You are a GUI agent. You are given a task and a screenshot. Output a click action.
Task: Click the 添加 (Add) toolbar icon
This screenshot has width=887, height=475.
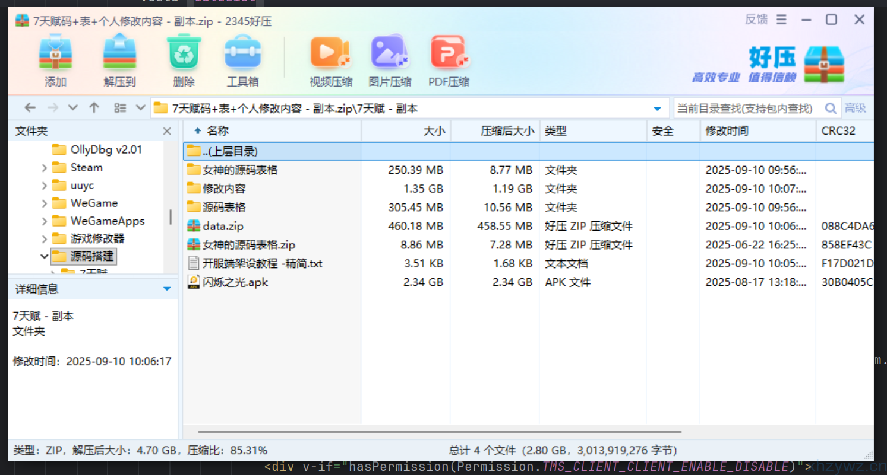point(55,53)
